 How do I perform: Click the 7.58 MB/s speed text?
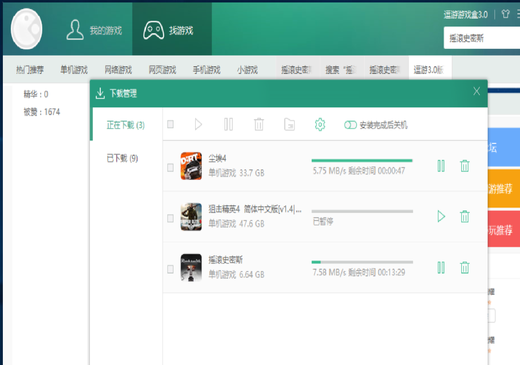329,272
